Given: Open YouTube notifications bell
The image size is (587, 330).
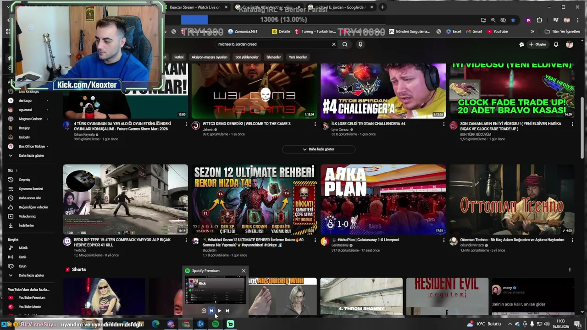Looking at the screenshot, I should (556, 44).
